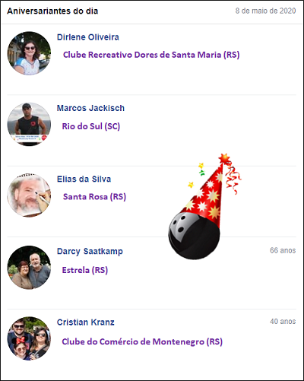Select the Estrela (RS) label

point(85,270)
